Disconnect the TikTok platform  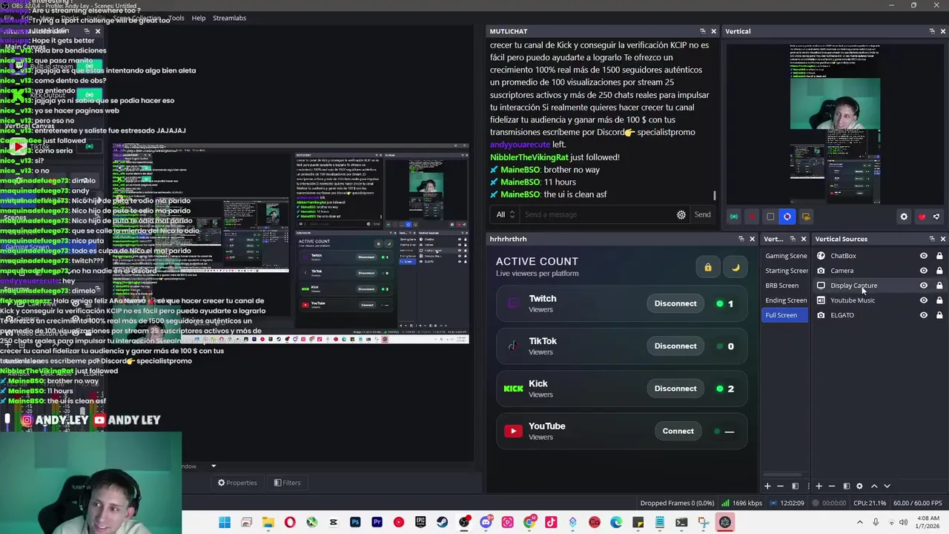[675, 346]
